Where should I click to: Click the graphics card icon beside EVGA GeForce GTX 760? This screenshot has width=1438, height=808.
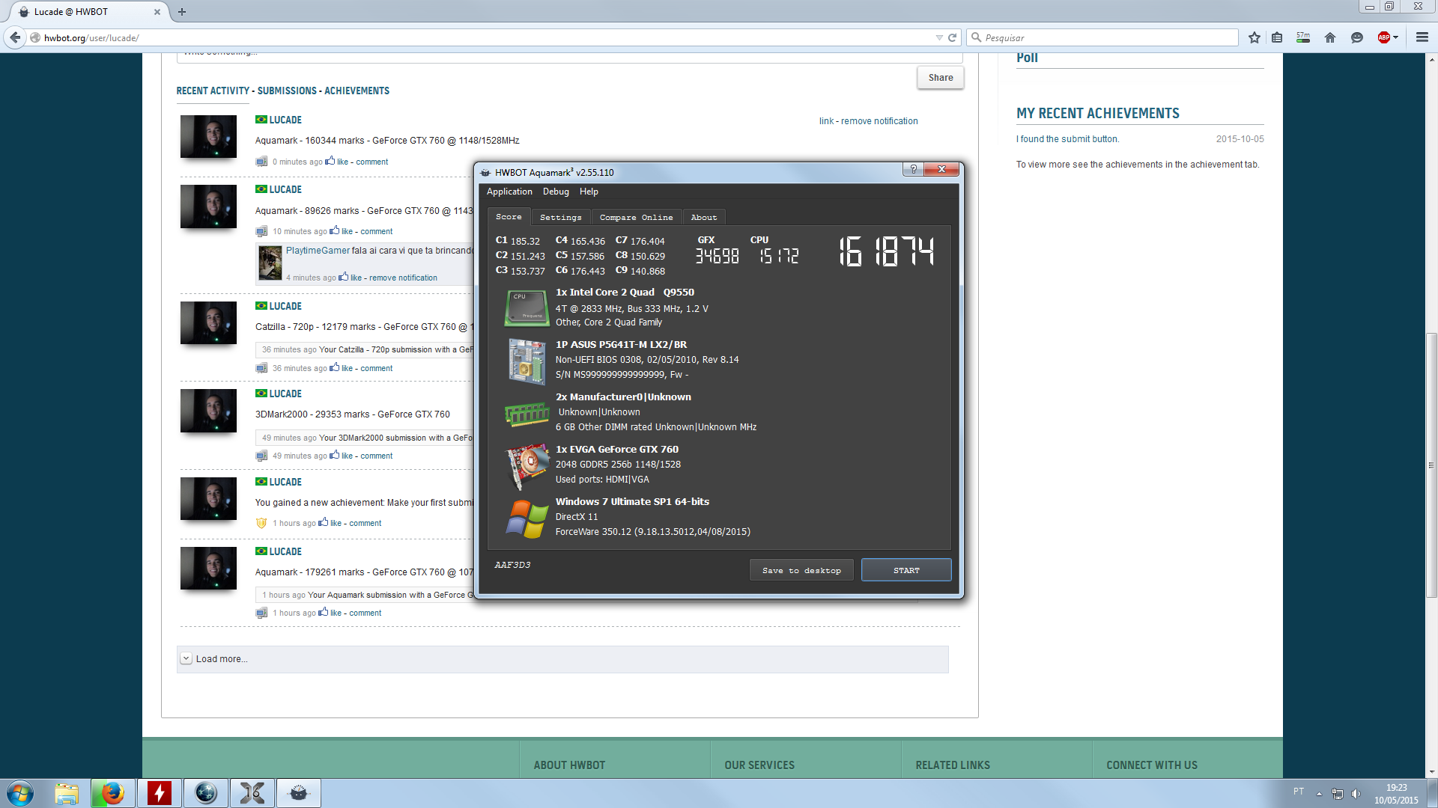click(x=527, y=466)
